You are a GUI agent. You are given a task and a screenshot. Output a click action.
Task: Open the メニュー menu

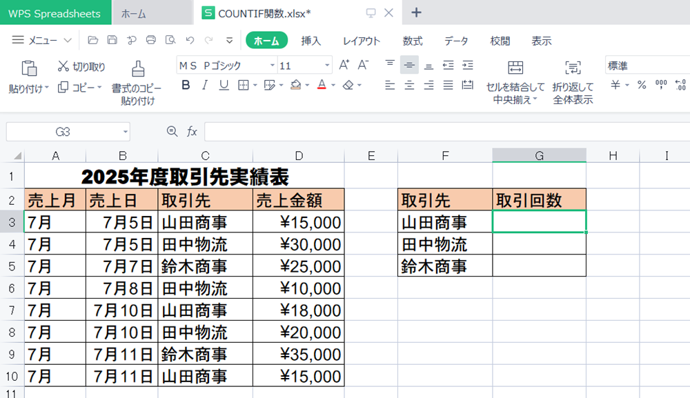(41, 40)
